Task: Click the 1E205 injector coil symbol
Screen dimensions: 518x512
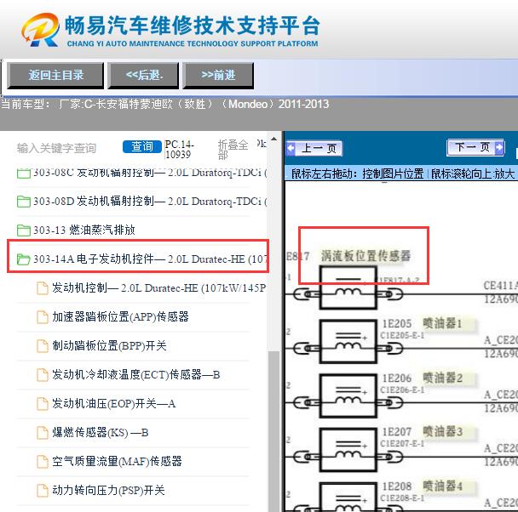Action: tap(348, 342)
